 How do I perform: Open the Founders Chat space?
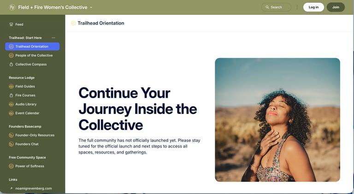[27, 144]
